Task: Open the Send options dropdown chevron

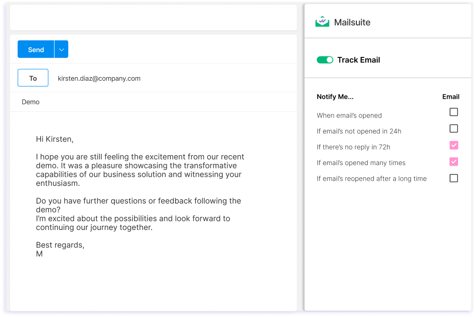Action: (62, 49)
